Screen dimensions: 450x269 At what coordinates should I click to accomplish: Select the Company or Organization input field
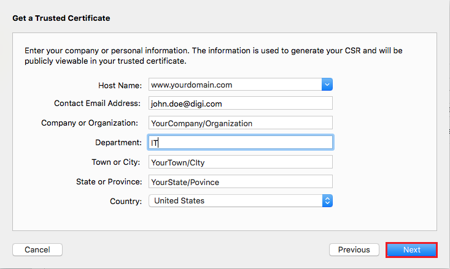(240, 123)
